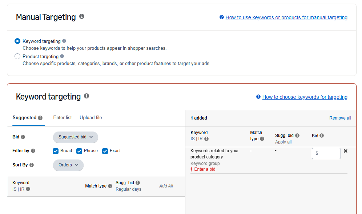Show info for the Bid setting label
The width and height of the screenshot is (362, 214).
tap(23, 137)
